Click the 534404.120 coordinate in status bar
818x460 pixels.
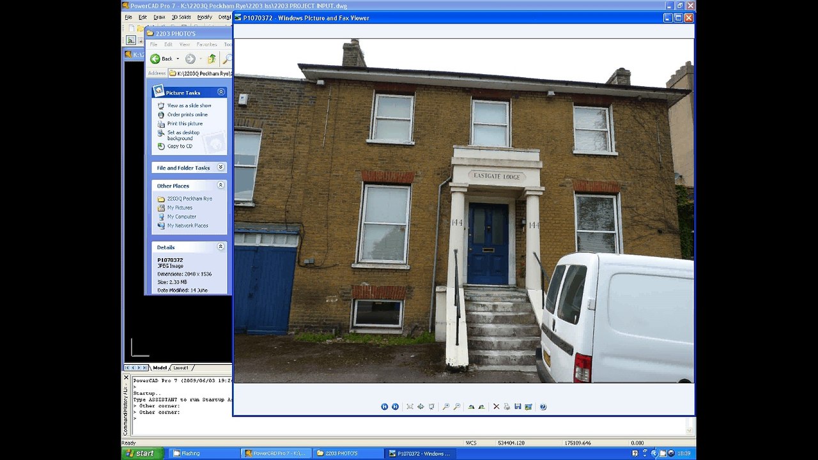tap(511, 443)
